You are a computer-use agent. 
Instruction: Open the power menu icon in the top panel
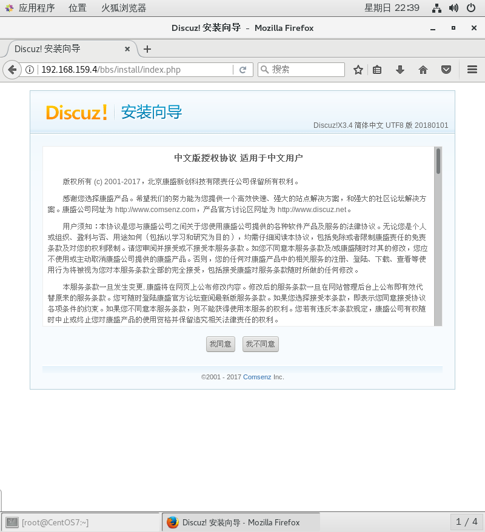point(471,8)
